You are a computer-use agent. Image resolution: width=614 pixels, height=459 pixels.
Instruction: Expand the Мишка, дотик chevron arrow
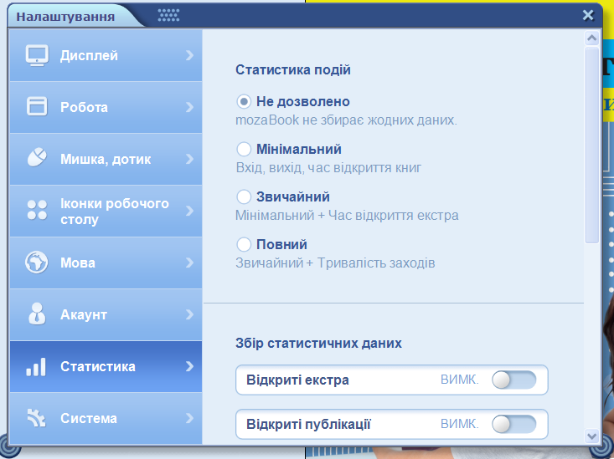(x=189, y=159)
